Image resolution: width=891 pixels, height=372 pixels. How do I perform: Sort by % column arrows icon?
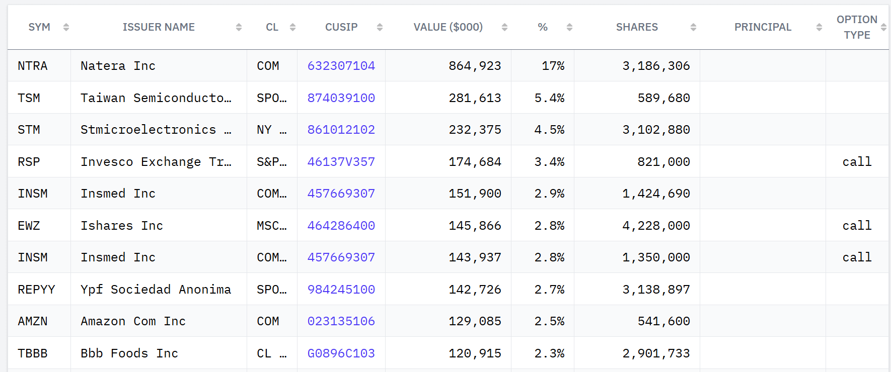pyautogui.click(x=569, y=27)
